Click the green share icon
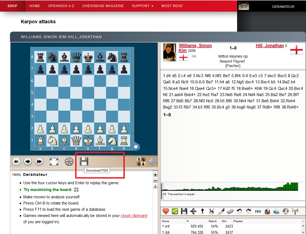 pos(175,211)
